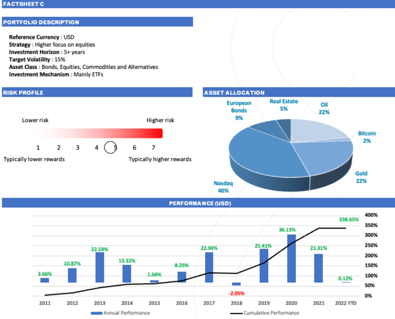This screenshot has height=319, width=395.
Task: Select the Investment Mechanism Mainly ETFs line
Action: (x=56, y=74)
